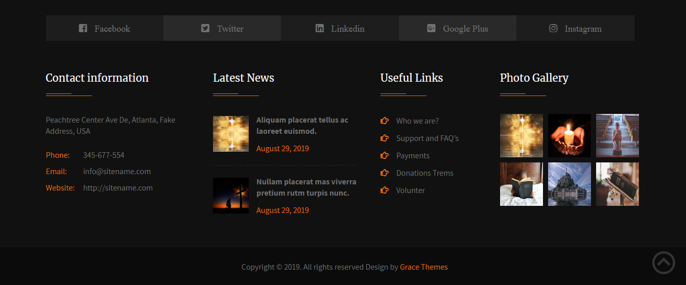Click the Facebook icon in social bar
This screenshot has width=686, height=285.
[x=83, y=28]
